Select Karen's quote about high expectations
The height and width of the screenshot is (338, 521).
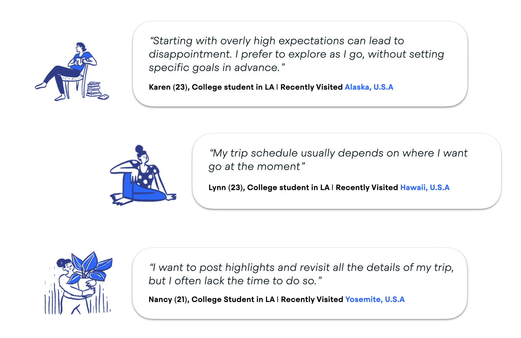[x=296, y=54]
